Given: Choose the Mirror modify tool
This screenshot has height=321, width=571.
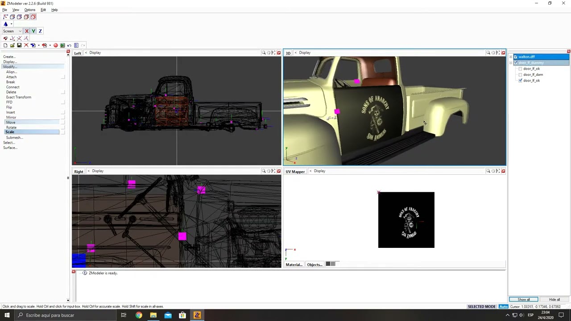Looking at the screenshot, I should click(x=11, y=117).
